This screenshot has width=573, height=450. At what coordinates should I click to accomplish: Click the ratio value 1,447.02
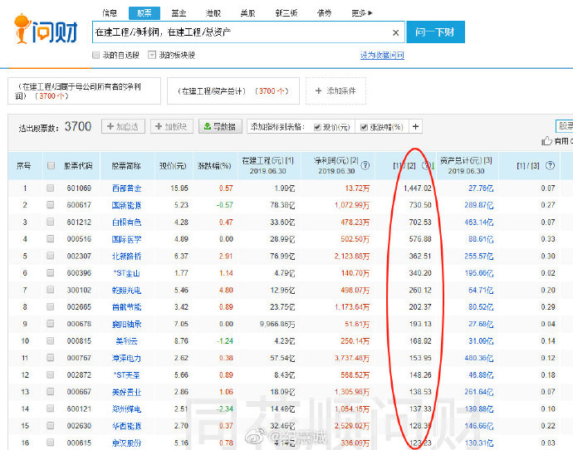pyautogui.click(x=418, y=188)
